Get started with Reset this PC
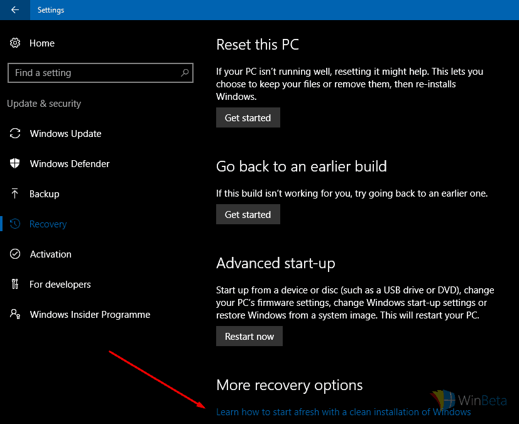519x424 pixels. pos(248,117)
